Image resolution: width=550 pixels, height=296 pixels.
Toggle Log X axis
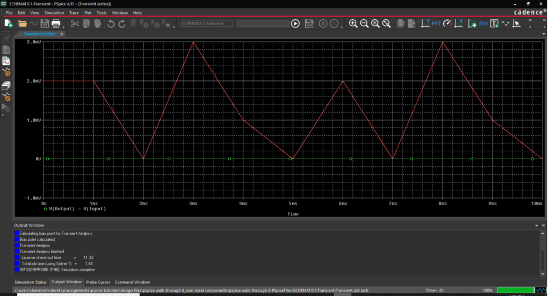pyautogui.click(x=459, y=24)
